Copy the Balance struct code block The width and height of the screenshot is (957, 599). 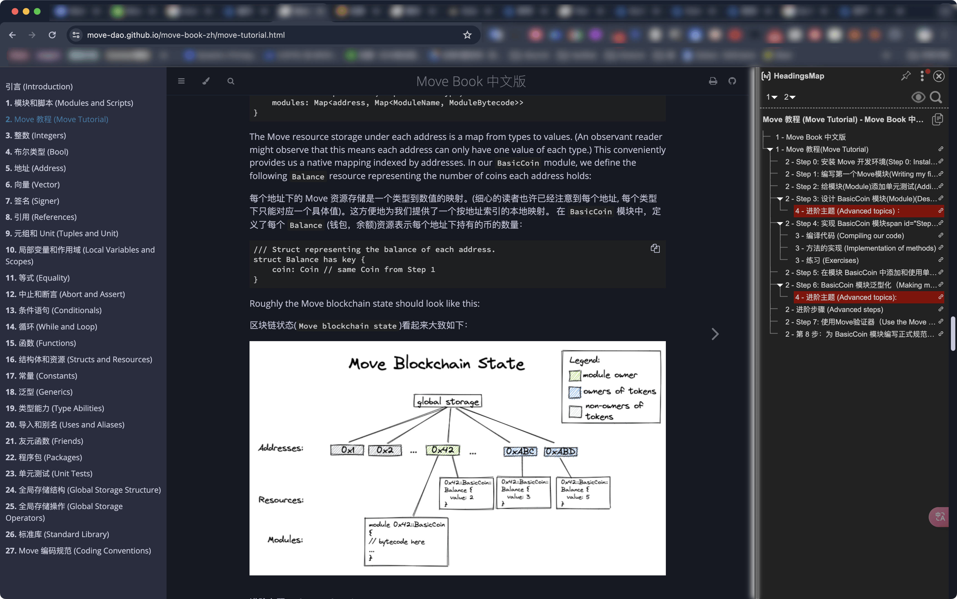pyautogui.click(x=655, y=248)
